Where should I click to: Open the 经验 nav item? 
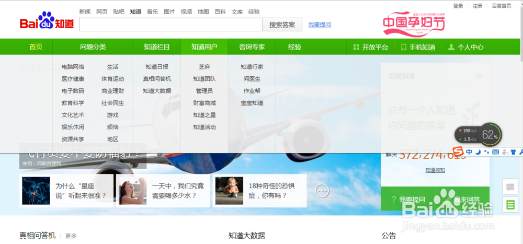(x=294, y=47)
